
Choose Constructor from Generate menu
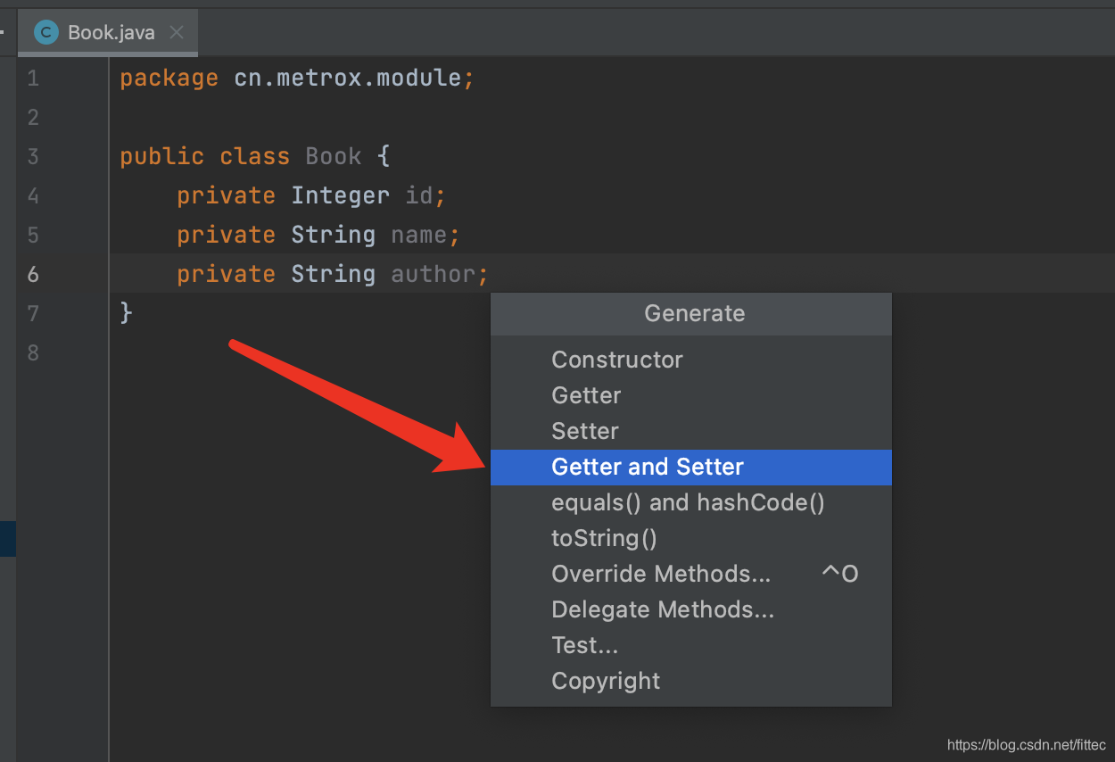(691, 360)
